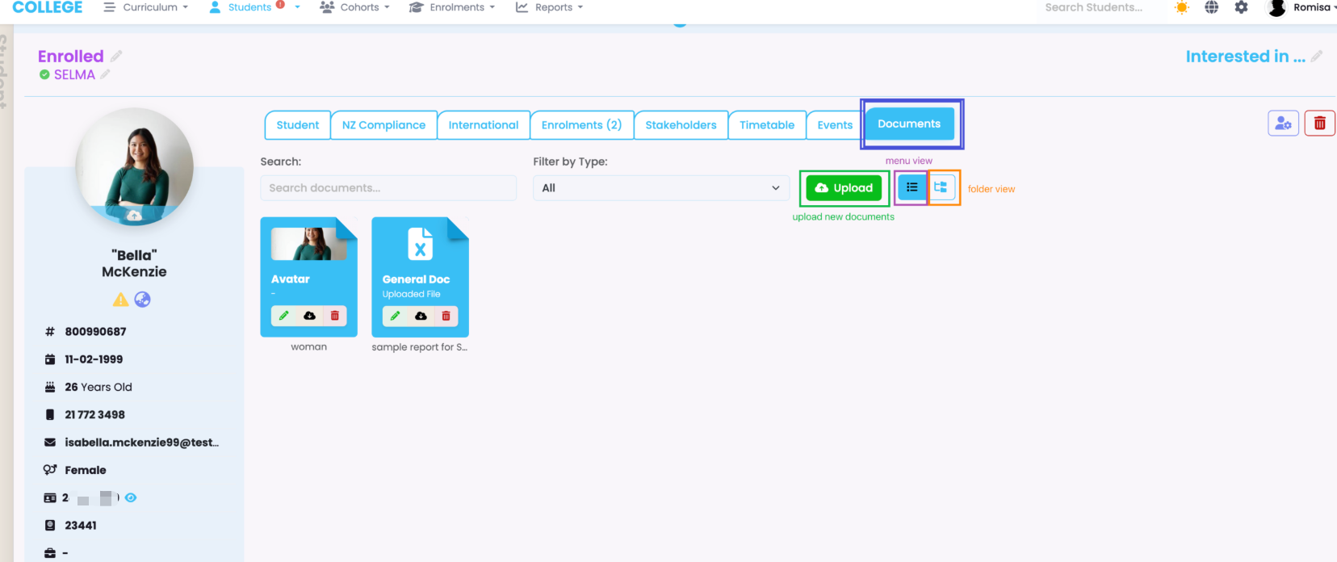Open the student user settings icon
The image size is (1337, 562).
tap(1282, 124)
